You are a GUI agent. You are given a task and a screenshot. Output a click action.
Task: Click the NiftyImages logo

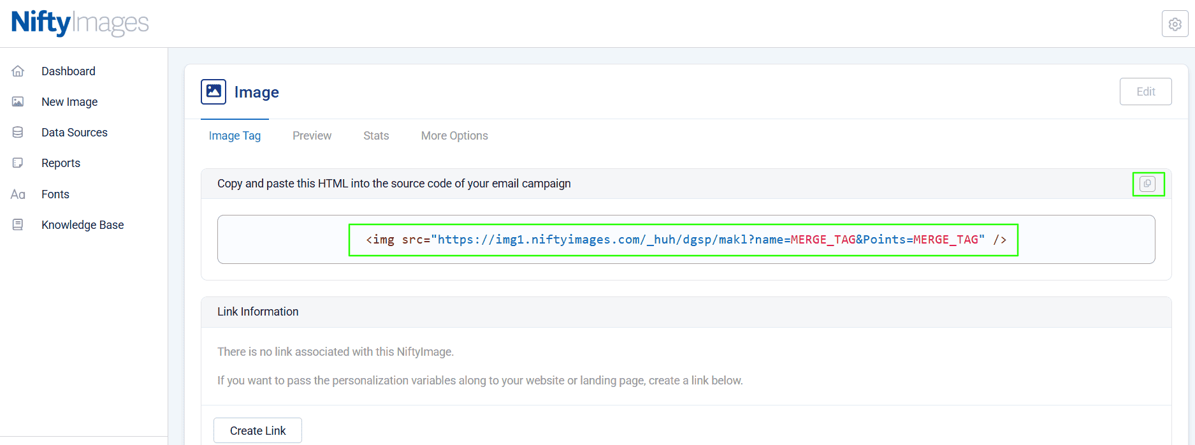pos(80,24)
